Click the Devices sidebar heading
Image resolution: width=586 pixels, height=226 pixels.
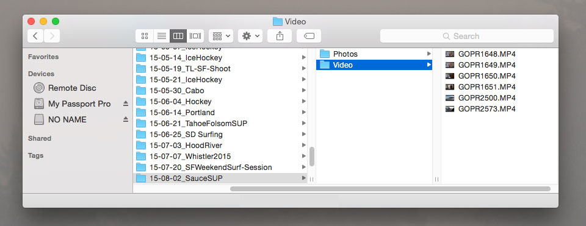coord(41,74)
